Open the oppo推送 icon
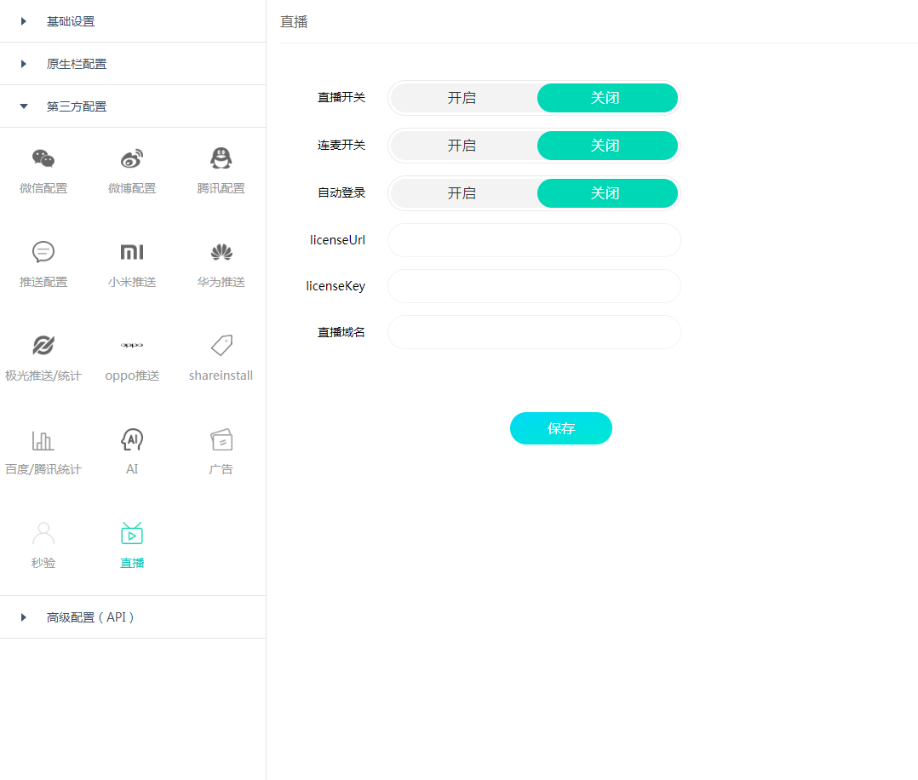 click(x=132, y=345)
